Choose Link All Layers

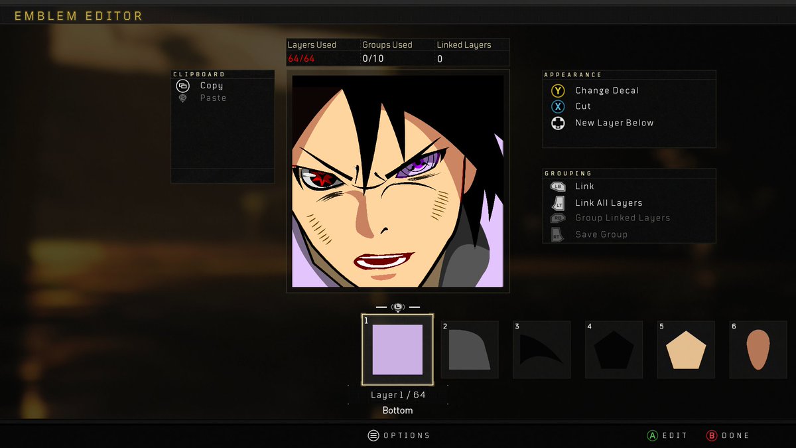608,203
